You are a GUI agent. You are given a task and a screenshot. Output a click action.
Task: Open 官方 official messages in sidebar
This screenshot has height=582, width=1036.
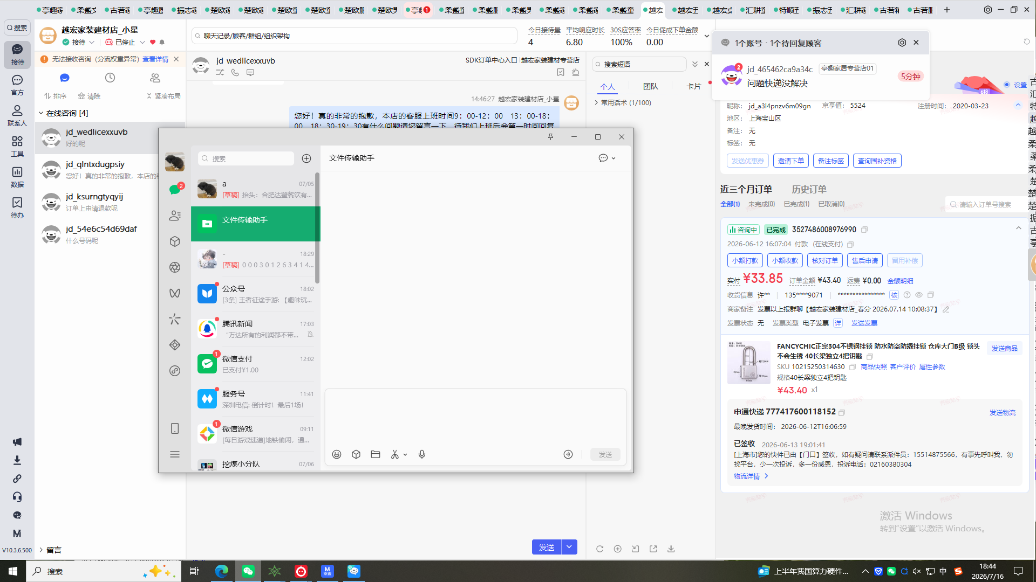pos(17,85)
